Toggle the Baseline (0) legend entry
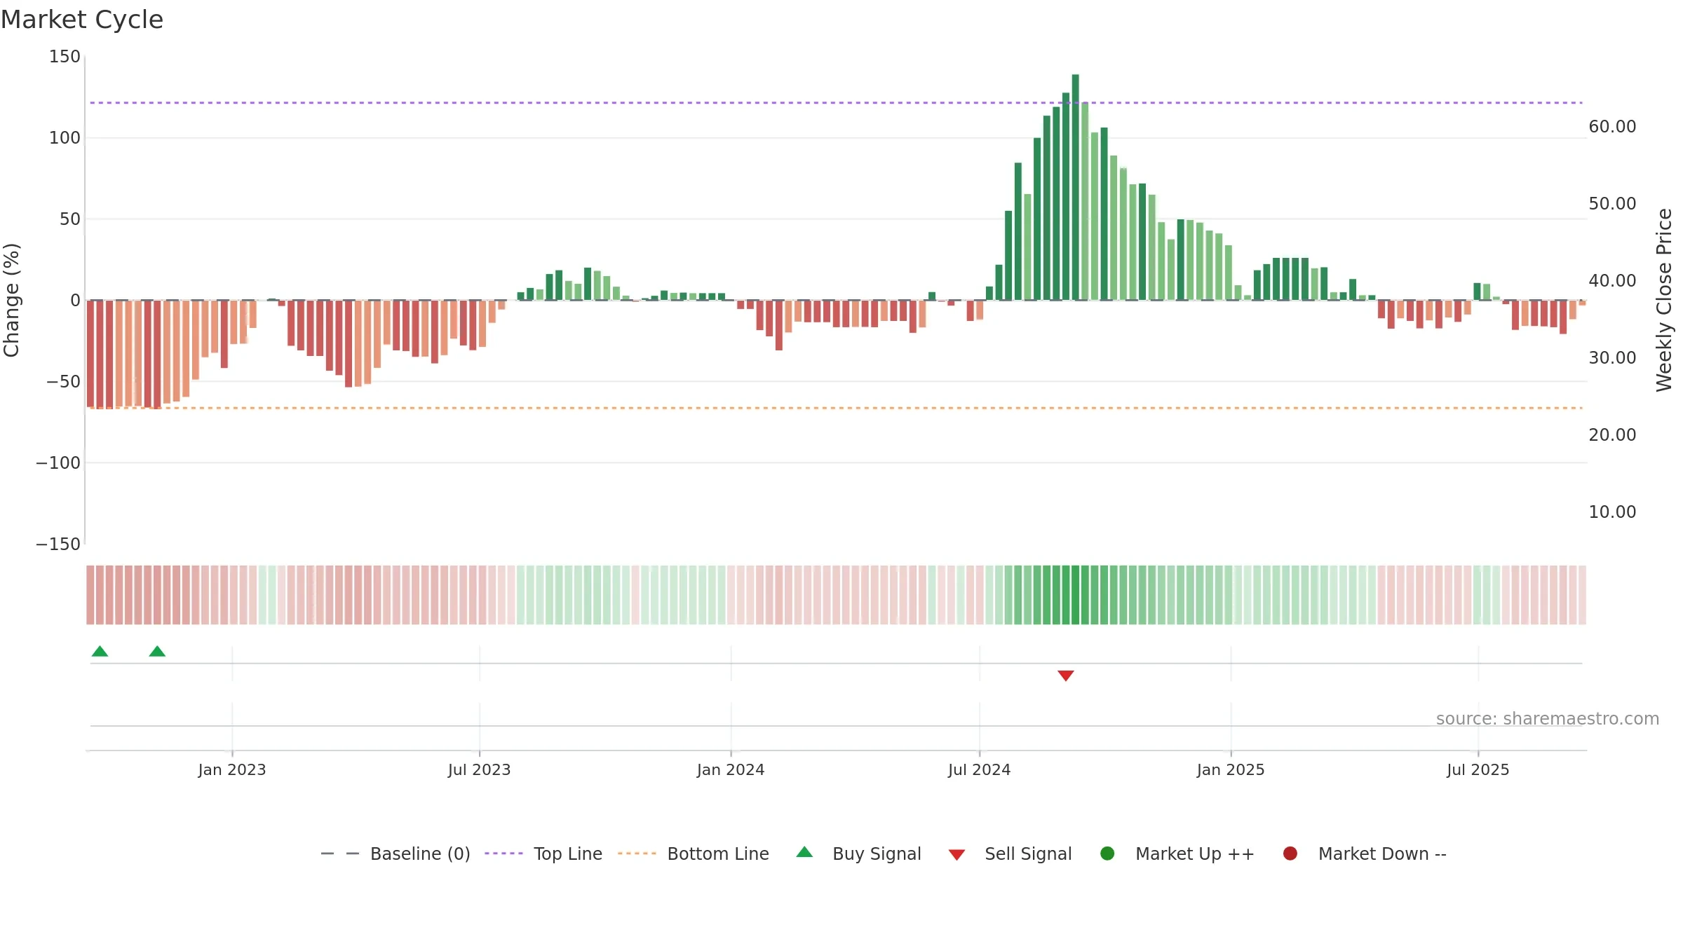Image resolution: width=1683 pixels, height=946 pixels. [x=396, y=854]
